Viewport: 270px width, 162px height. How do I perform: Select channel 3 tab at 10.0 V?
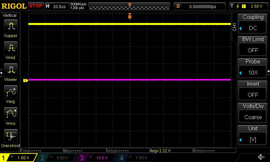tap(96, 158)
